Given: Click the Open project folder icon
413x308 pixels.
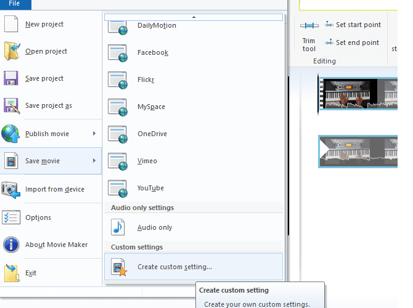Looking at the screenshot, I should pyautogui.click(x=12, y=51).
